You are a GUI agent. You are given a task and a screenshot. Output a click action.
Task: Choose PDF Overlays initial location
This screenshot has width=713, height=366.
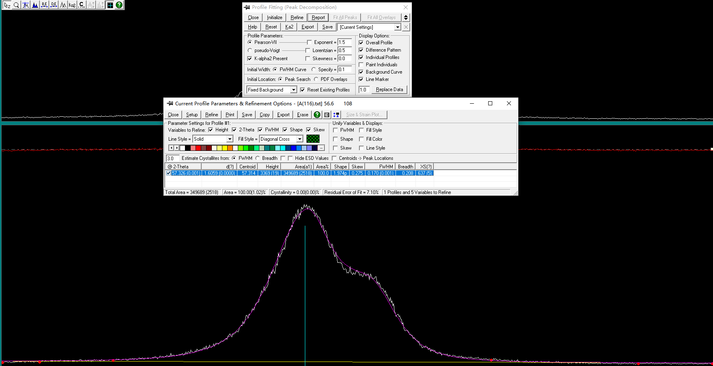[316, 79]
